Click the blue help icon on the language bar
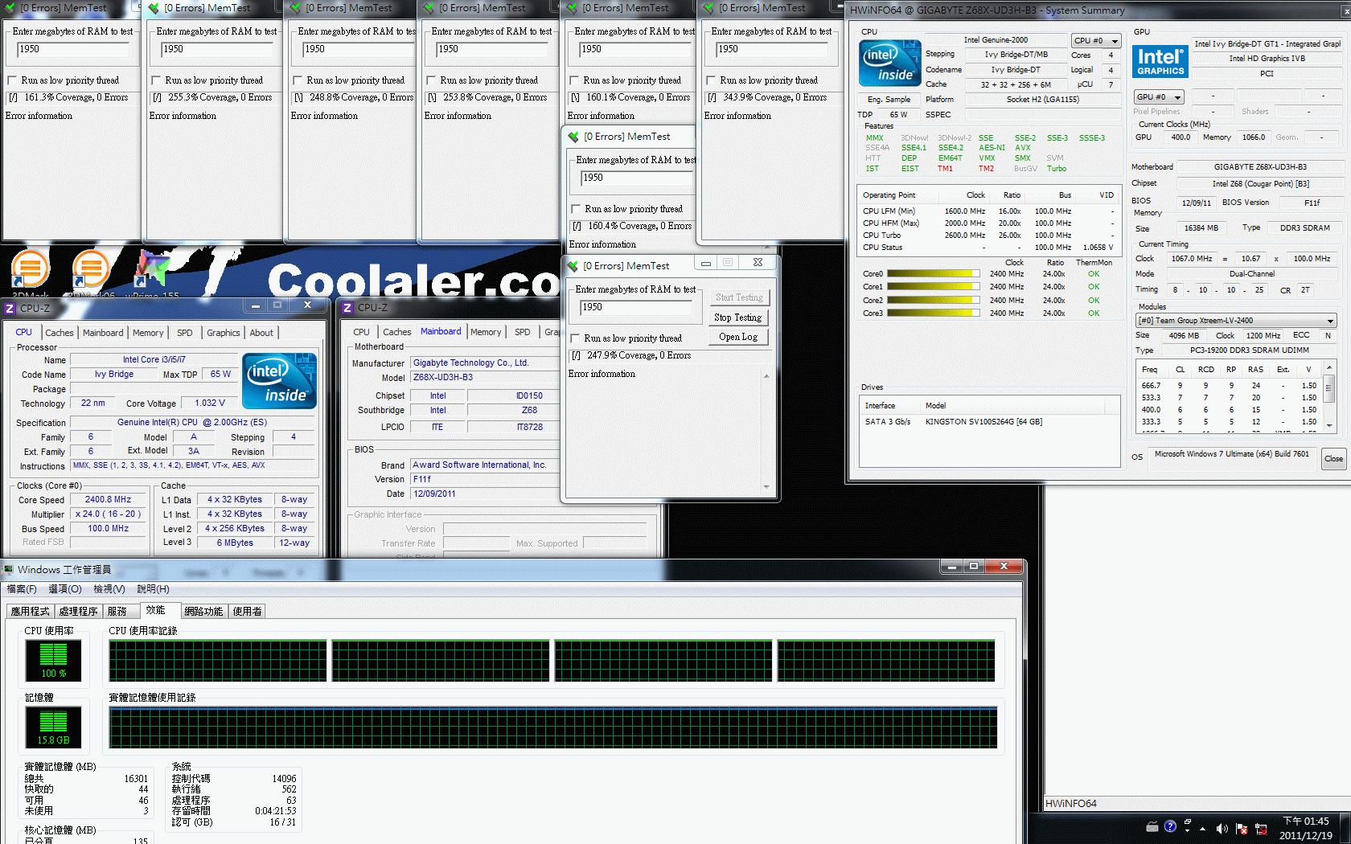Screen dimensions: 1351x844 pos(1170,826)
